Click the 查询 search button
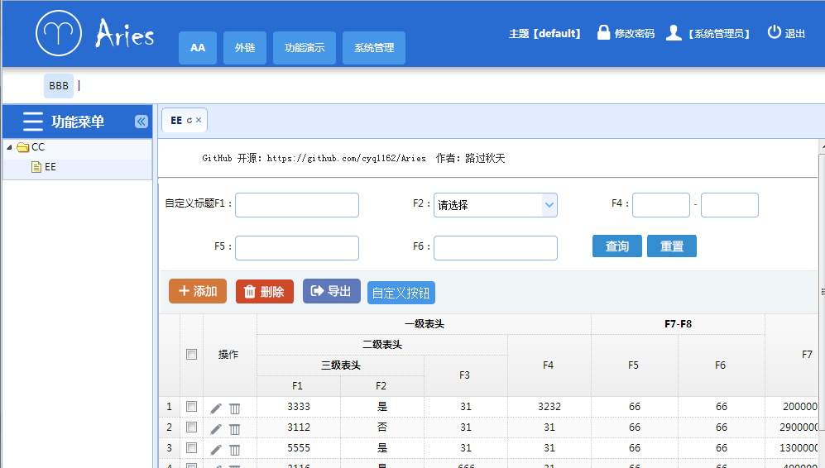The width and height of the screenshot is (825, 468). click(616, 246)
